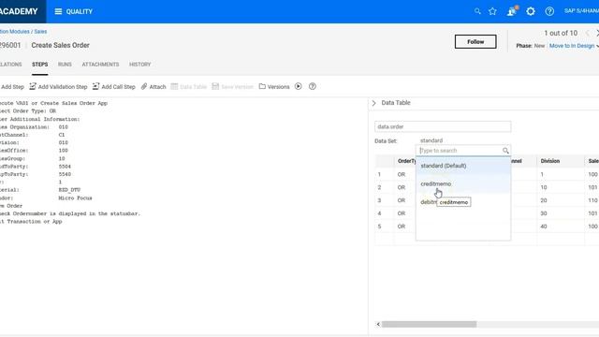Click the Type to search field
The image size is (599, 337).
coord(460,151)
